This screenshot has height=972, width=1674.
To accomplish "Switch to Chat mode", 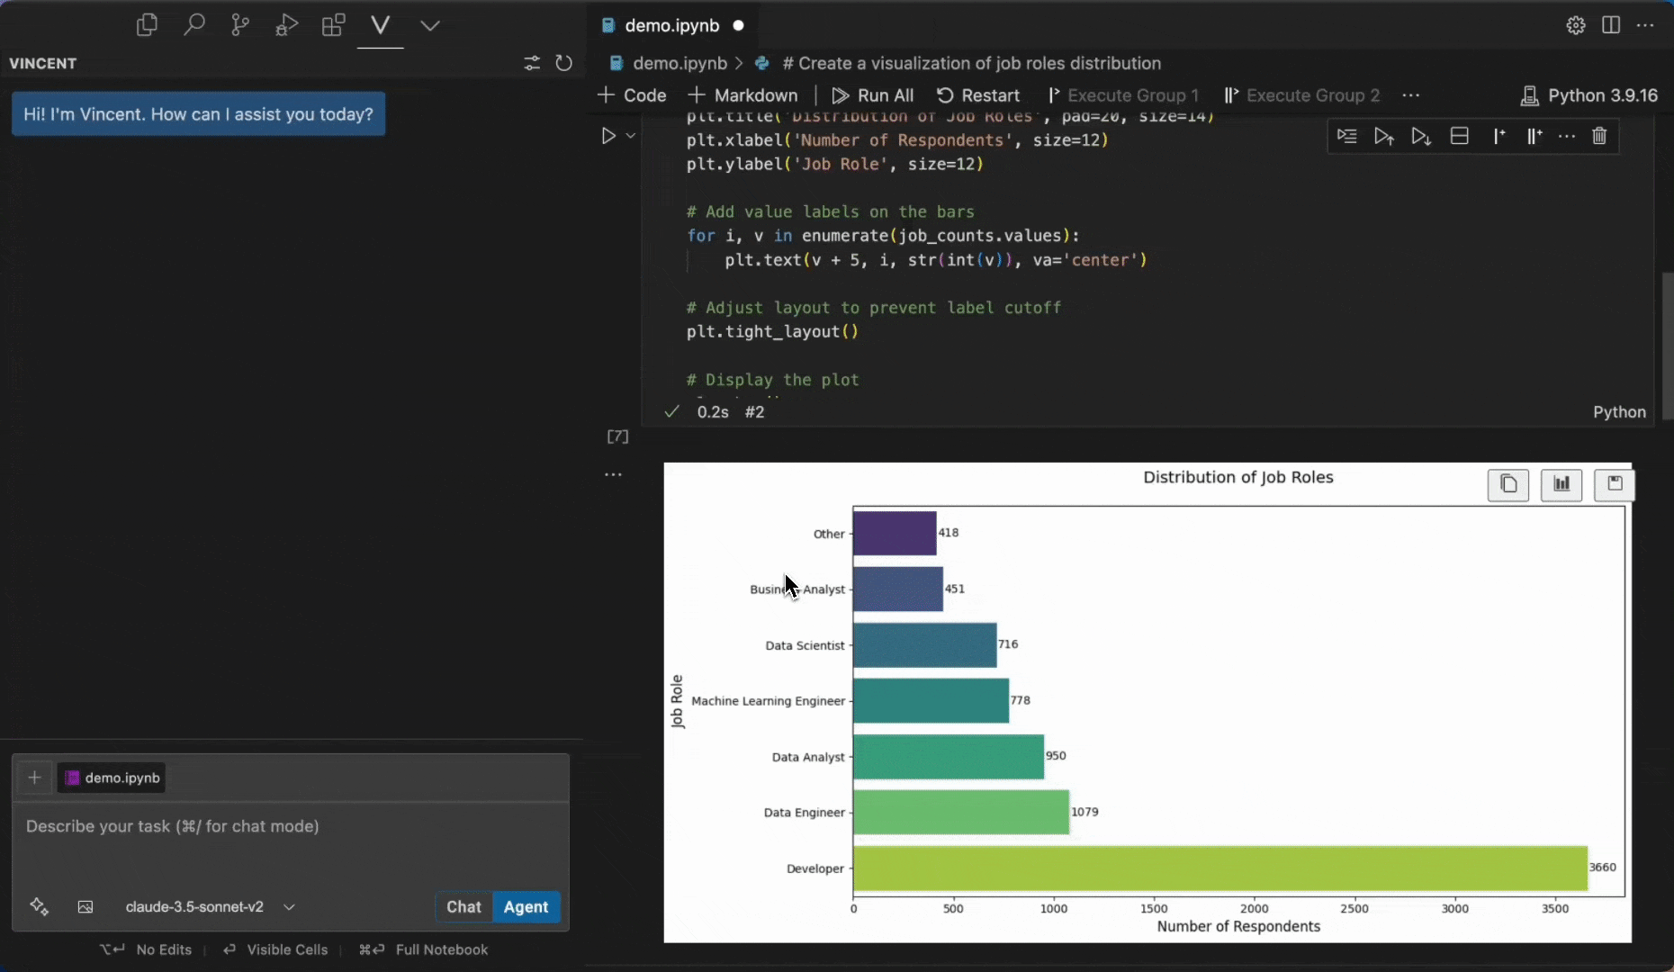I will point(463,906).
